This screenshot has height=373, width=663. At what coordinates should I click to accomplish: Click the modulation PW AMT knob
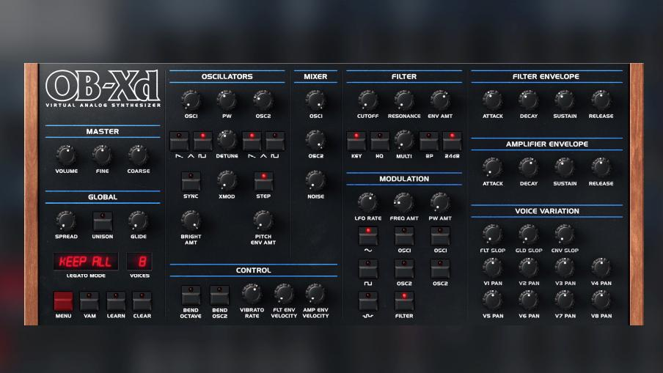pyautogui.click(x=440, y=203)
